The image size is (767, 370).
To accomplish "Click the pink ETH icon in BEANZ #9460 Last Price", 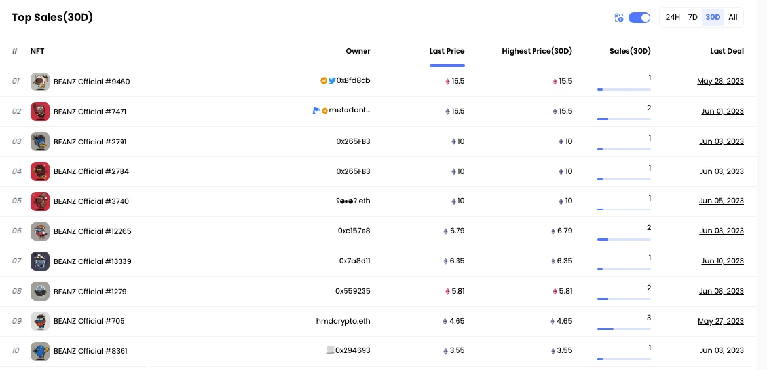I will [x=447, y=82].
